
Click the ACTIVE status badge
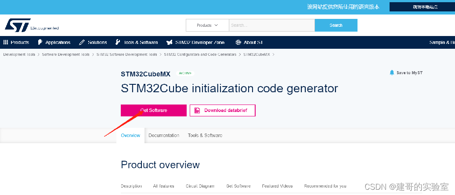pos(185,73)
